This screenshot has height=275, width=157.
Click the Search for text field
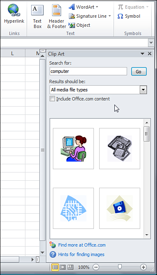(x=88, y=71)
